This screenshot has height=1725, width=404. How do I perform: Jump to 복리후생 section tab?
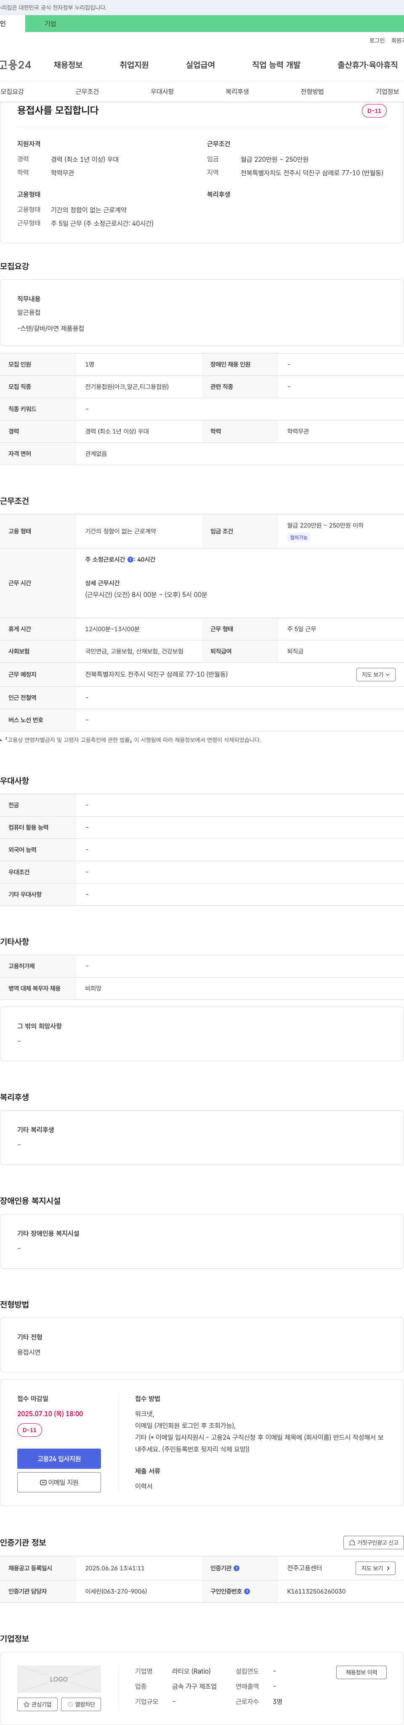[x=237, y=92]
